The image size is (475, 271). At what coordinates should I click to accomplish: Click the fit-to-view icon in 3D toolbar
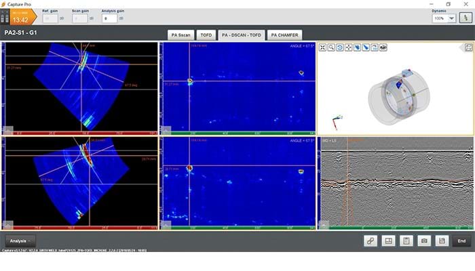pos(323,48)
